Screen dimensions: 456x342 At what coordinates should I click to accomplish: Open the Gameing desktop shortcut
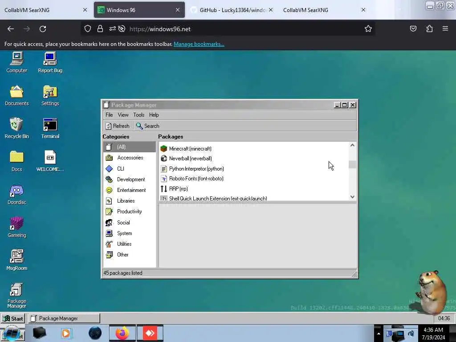(16, 227)
